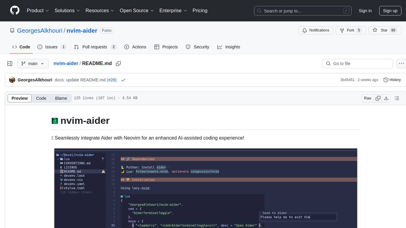Open the main branch selector
Viewport: 406px width, 228px height.
[33, 64]
